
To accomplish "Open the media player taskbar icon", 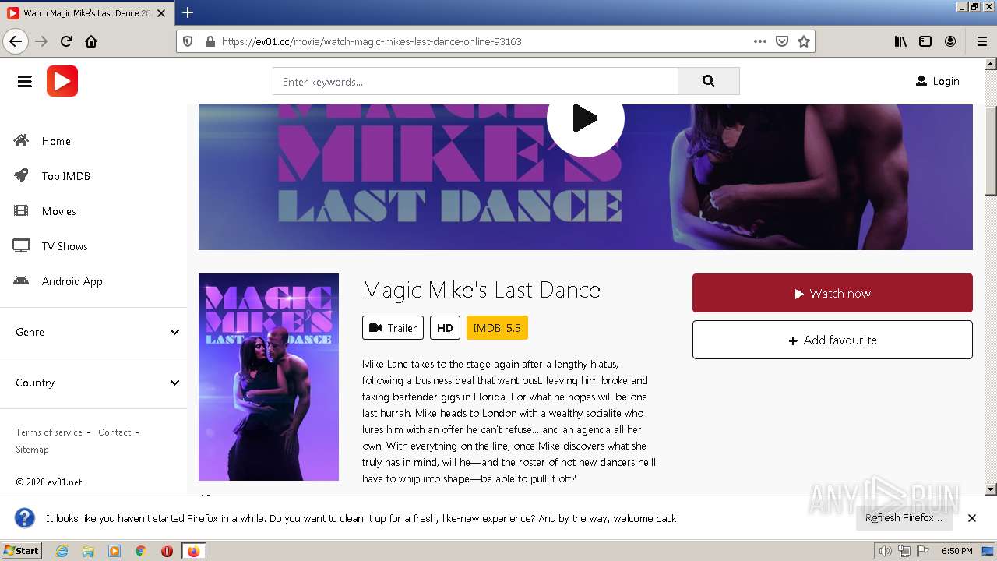I will 114,551.
